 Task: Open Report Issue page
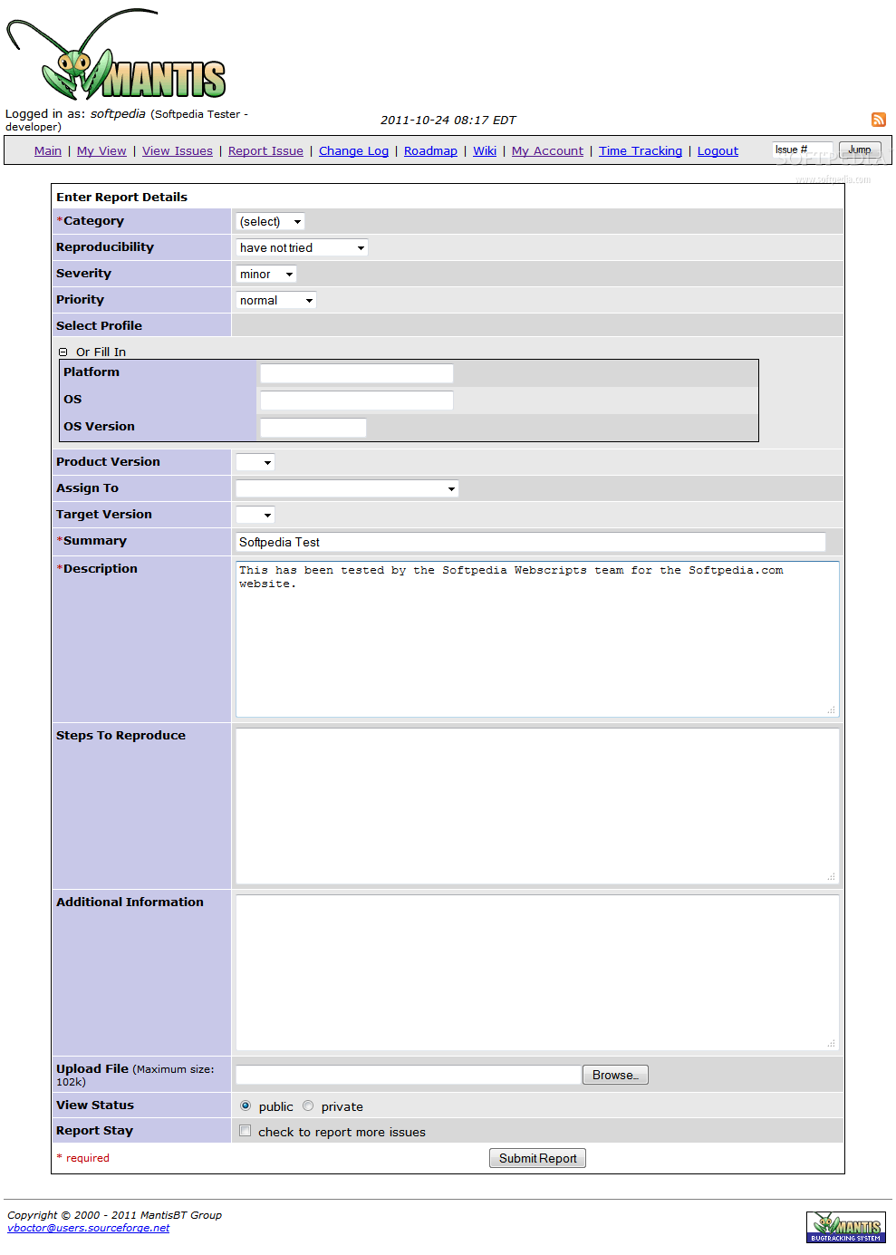(x=265, y=151)
